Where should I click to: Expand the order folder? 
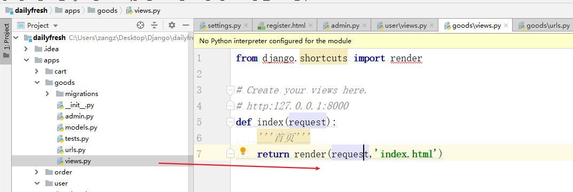tap(36, 172)
